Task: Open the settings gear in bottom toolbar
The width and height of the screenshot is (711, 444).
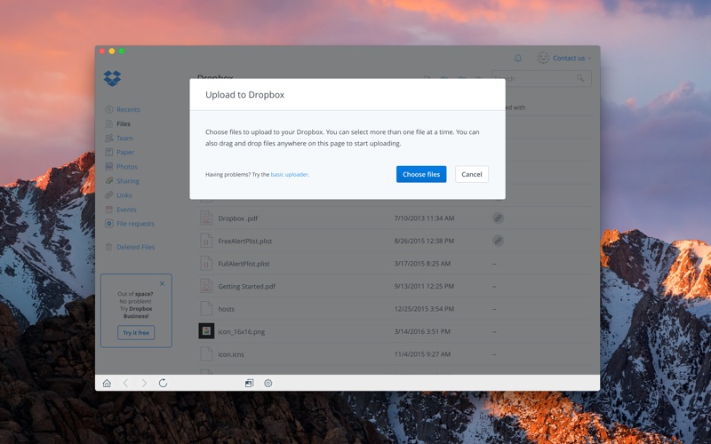Action: (268, 384)
